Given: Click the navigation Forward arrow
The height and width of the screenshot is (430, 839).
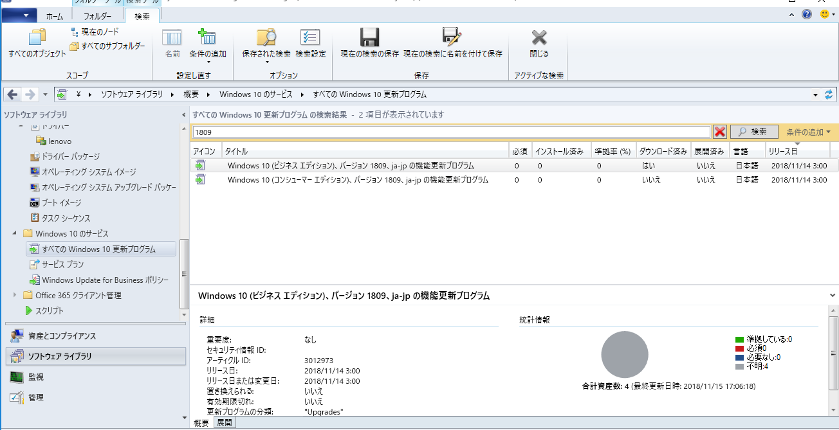Looking at the screenshot, I should pos(30,94).
